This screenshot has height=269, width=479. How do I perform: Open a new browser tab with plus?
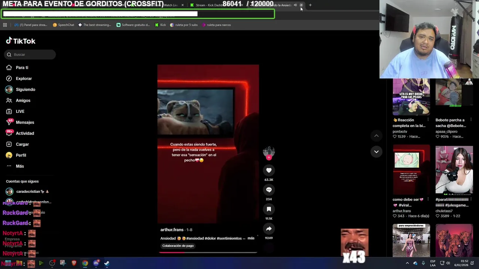click(x=310, y=5)
